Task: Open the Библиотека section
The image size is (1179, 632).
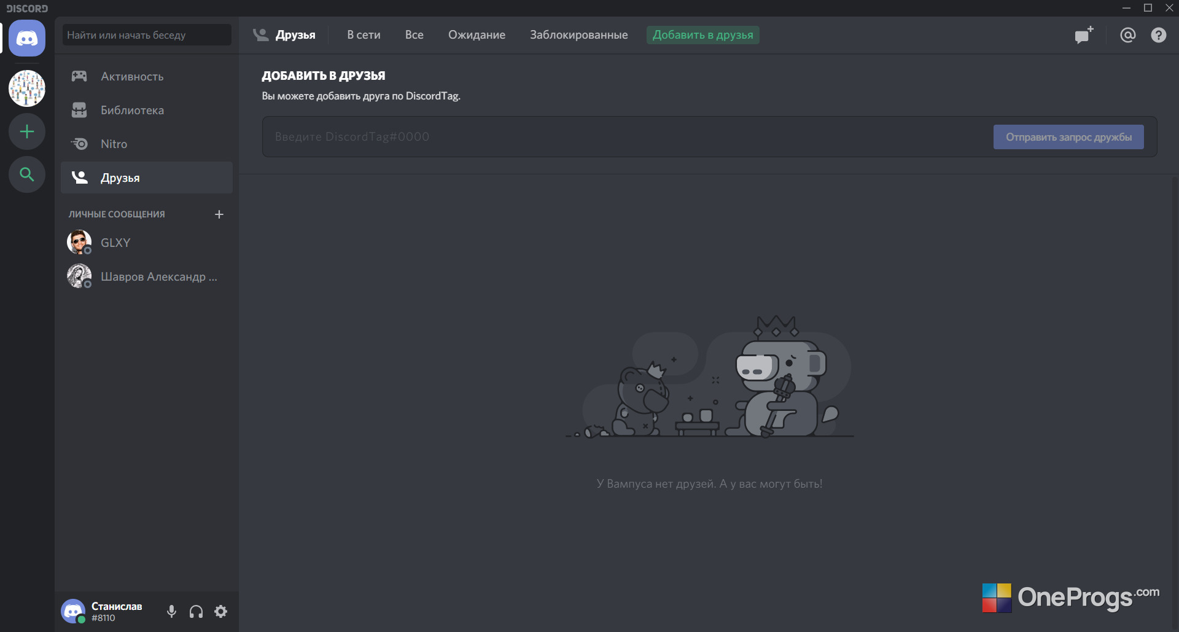Action: pyautogui.click(x=147, y=111)
